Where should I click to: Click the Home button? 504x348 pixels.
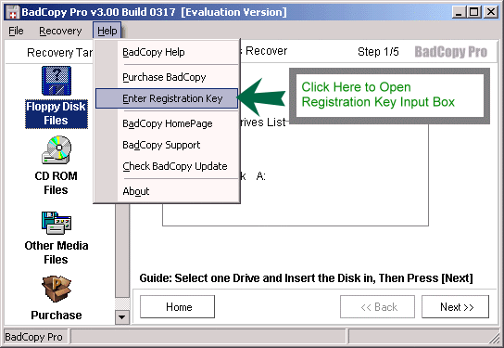click(178, 307)
